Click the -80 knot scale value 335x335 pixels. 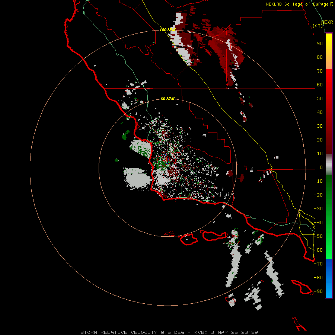click(x=318, y=278)
